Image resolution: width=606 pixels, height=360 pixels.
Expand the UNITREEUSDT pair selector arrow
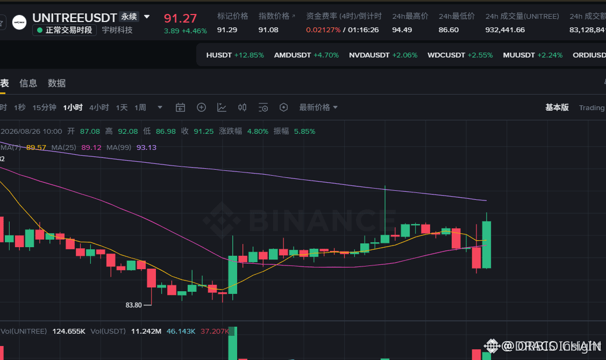(147, 17)
